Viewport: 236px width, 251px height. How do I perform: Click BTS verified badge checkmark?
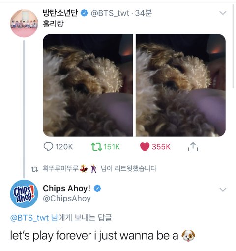(84, 13)
